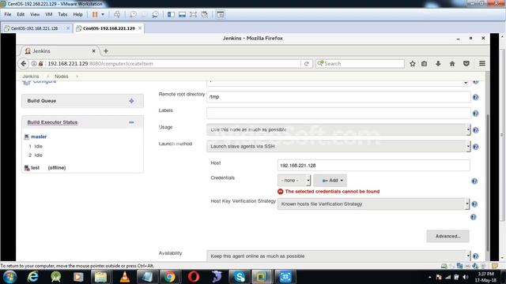Click the Labels input field
This screenshot has height=284, width=506.
point(338,113)
